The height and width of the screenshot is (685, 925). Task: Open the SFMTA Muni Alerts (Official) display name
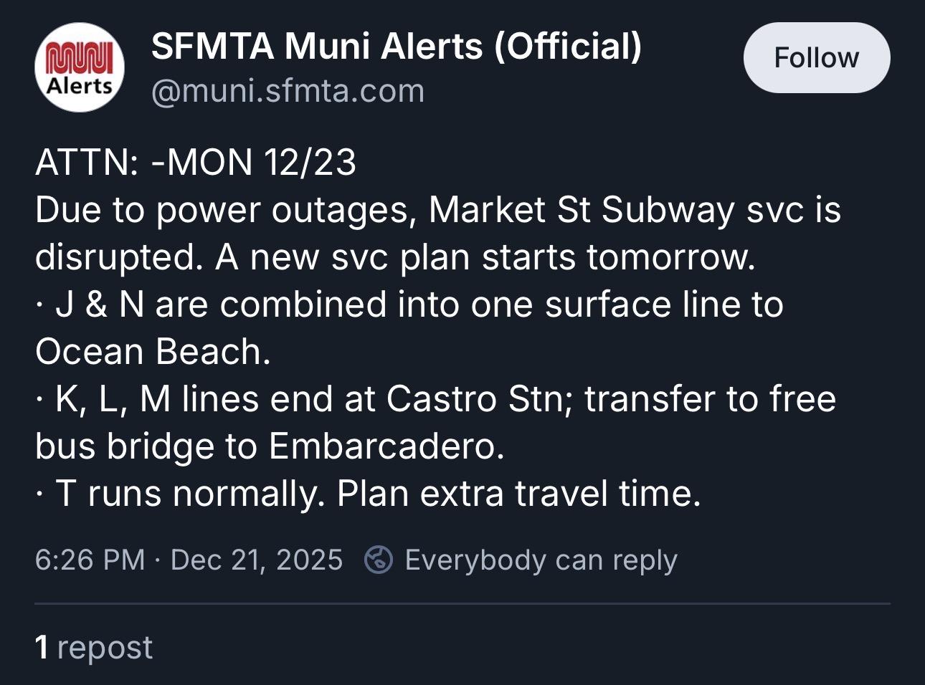[396, 47]
